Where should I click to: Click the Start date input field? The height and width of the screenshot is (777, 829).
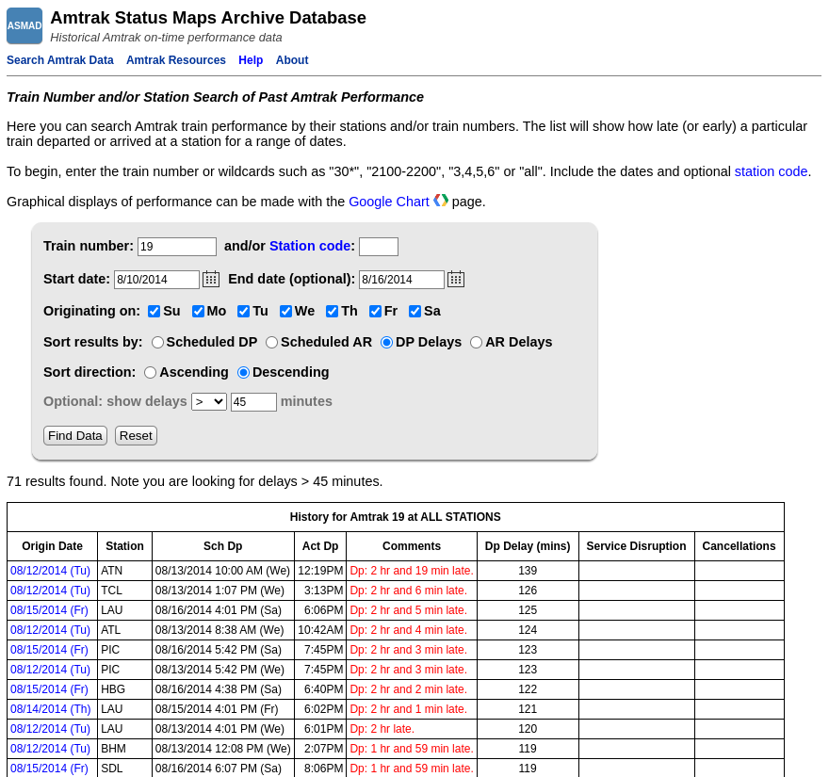[156, 280]
